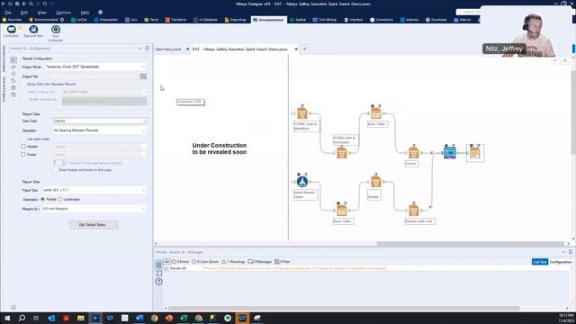576x324 pixels.
Task: Click the Save icon in the title bar
Action: pyautogui.click(x=17, y=4)
